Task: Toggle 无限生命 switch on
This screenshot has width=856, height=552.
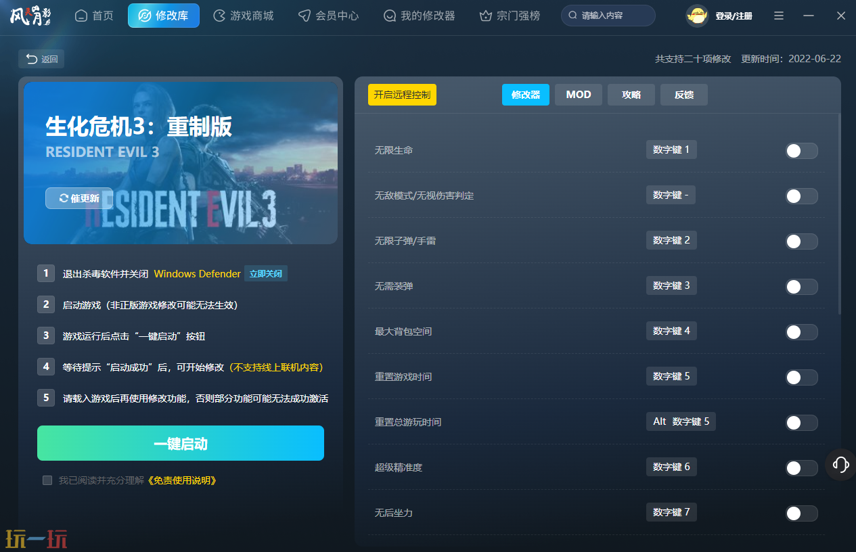Action: click(x=802, y=151)
